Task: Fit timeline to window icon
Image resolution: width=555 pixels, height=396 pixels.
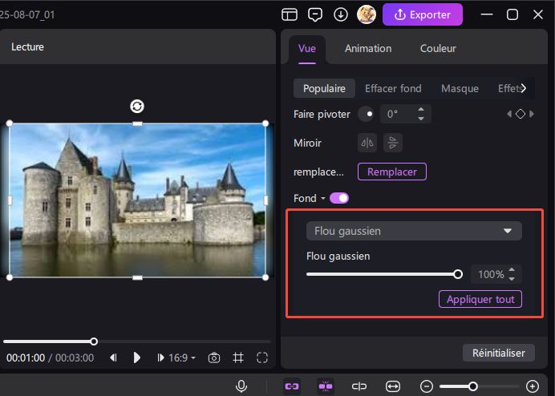Action: pyautogui.click(x=393, y=386)
